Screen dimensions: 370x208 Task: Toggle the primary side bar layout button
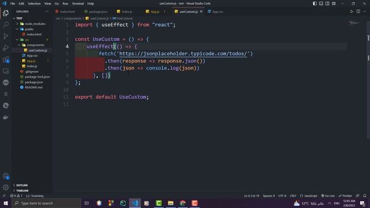[x=314, y=3]
